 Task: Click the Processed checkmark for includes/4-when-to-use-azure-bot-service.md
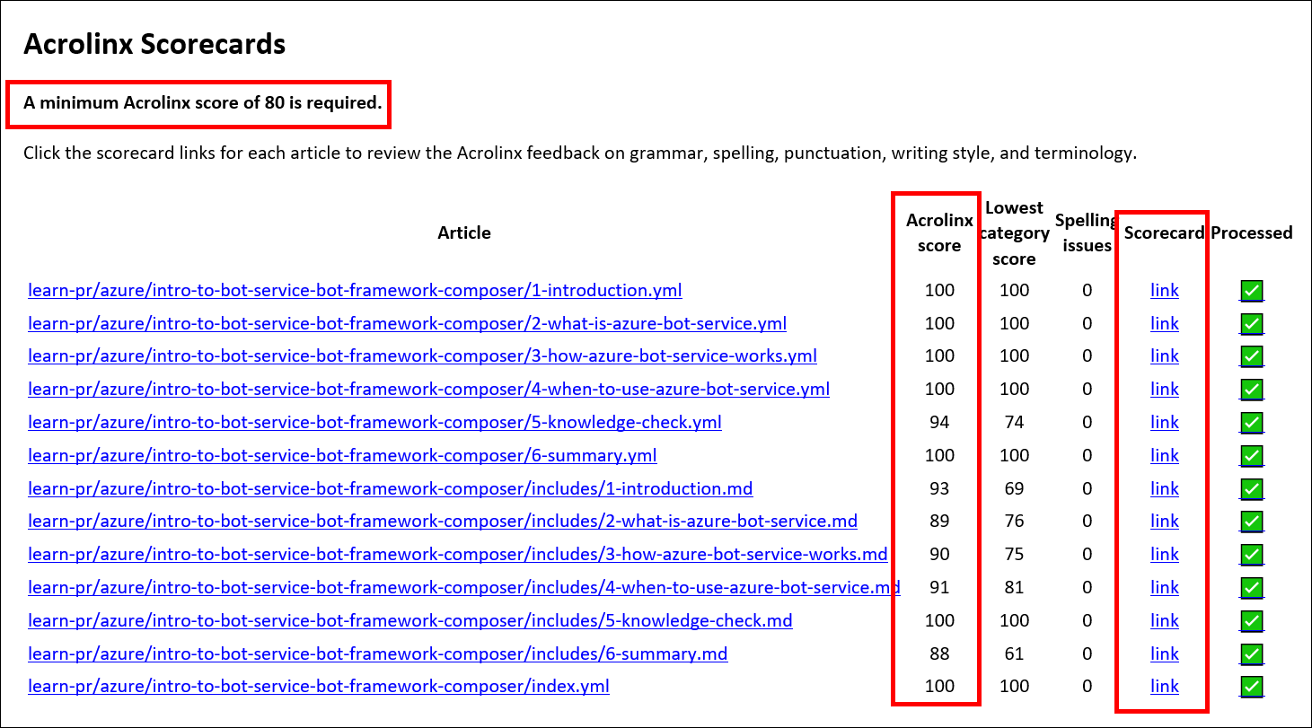(x=1252, y=588)
